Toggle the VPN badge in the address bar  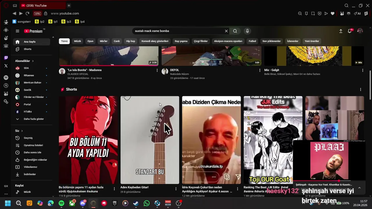(37, 14)
